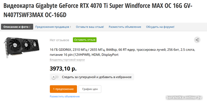Screen dimensions: 207x103
Task: Click 'Разместить объявление' link below the buttons
Action: 65,96
